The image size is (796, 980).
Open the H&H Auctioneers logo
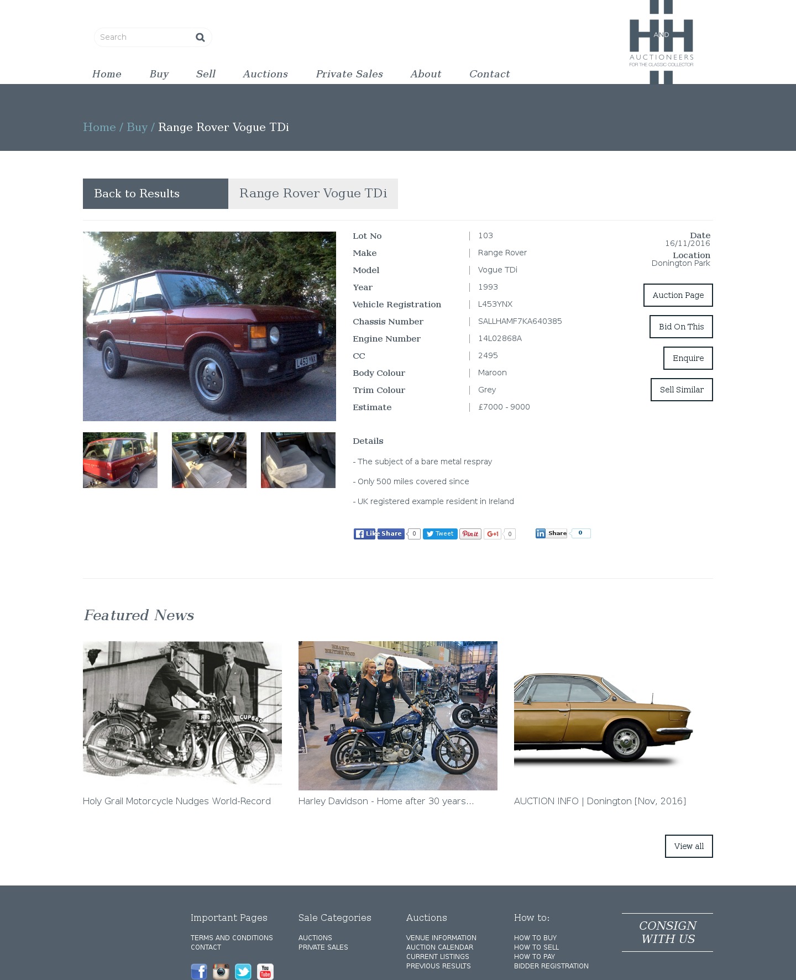click(x=661, y=42)
